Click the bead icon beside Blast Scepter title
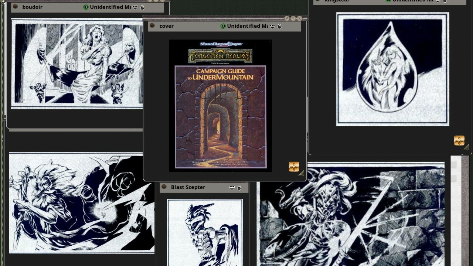This screenshot has width=473, height=266. [x=164, y=187]
